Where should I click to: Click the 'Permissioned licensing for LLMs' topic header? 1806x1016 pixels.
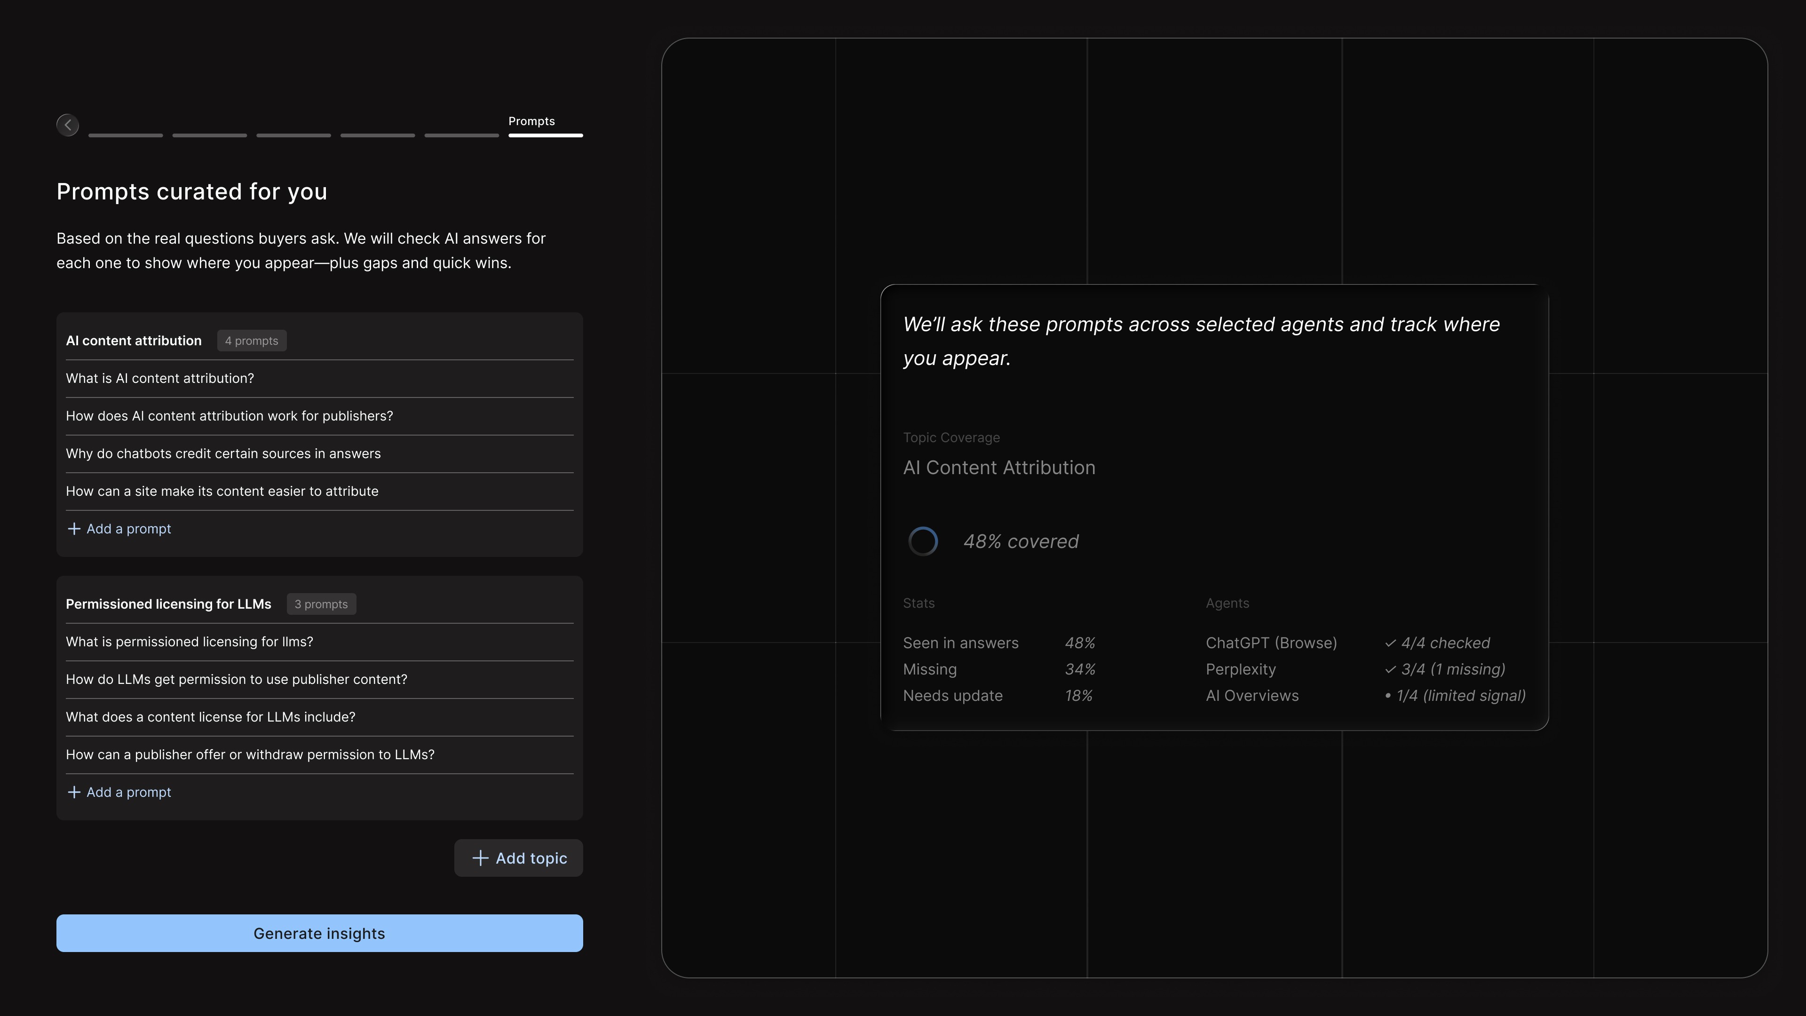coord(168,604)
